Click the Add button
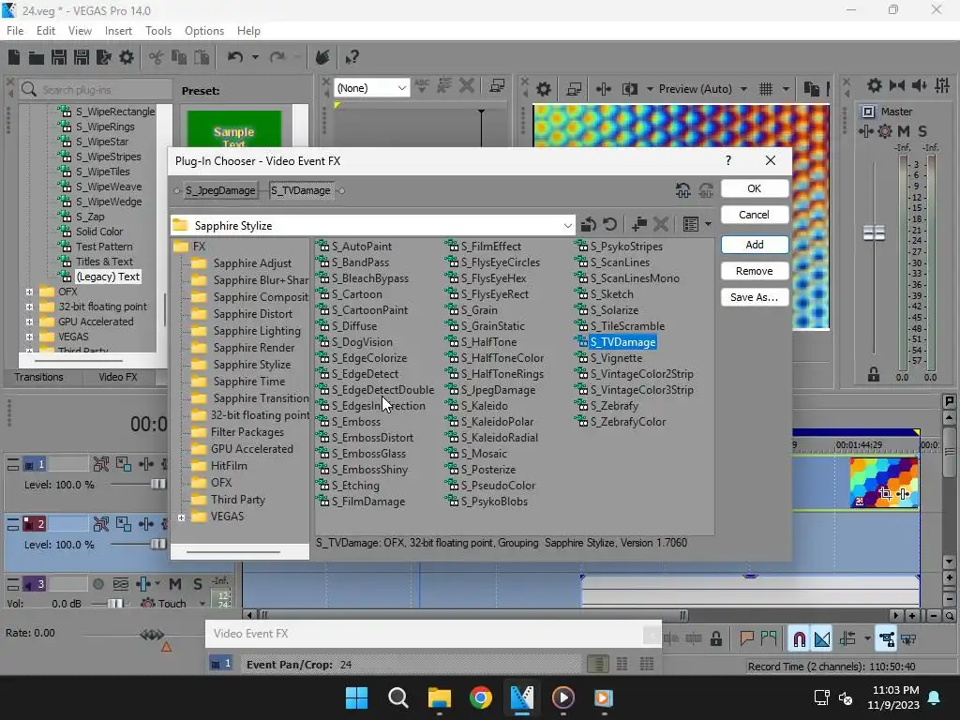This screenshot has height=720, width=960. click(x=755, y=245)
